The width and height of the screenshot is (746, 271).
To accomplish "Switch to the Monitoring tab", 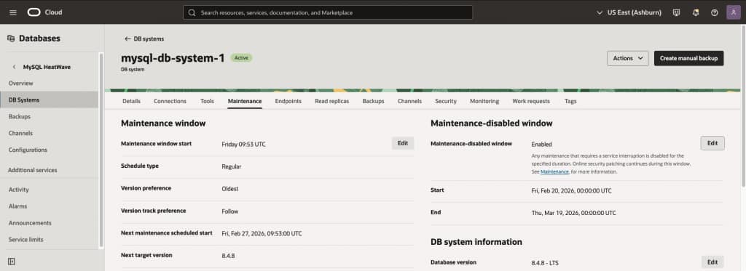I will click(484, 101).
